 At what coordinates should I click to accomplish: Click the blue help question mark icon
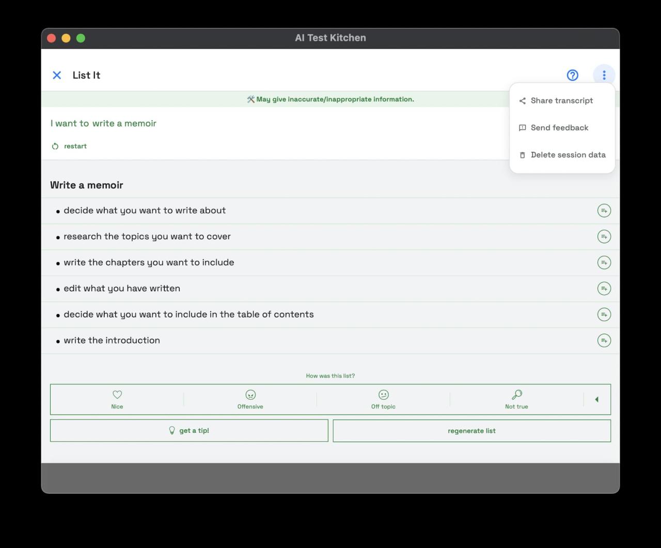click(572, 75)
